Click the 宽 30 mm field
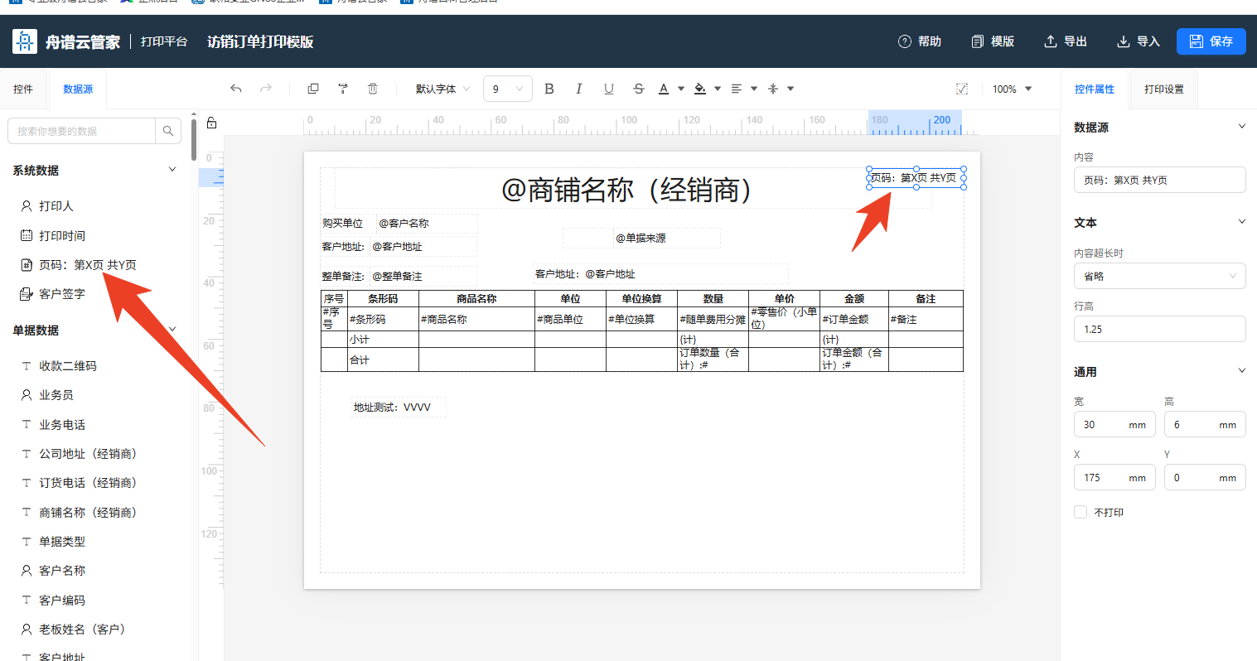Image resolution: width=1257 pixels, height=661 pixels. (x=1114, y=424)
